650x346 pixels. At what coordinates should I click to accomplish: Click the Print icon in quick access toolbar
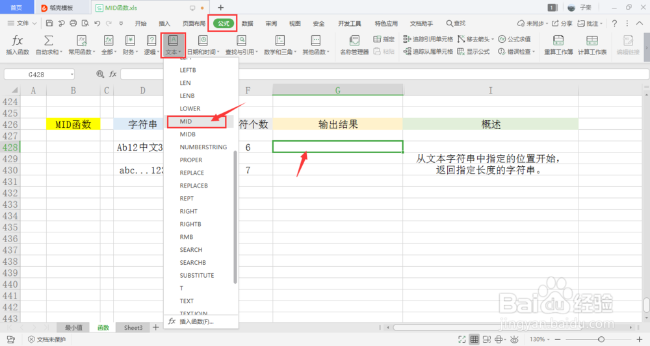[x=73, y=23]
